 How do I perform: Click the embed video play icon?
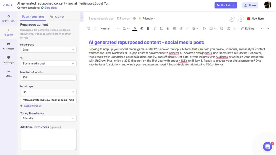coord(204,29)
